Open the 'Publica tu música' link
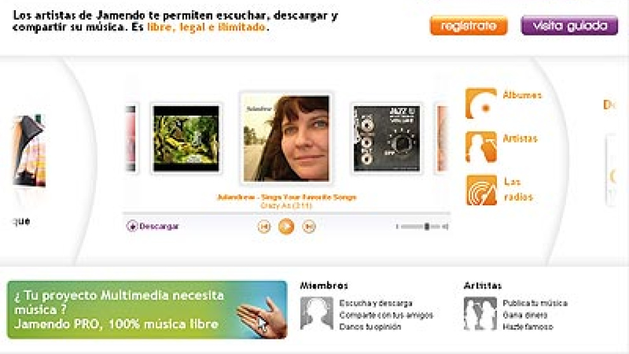The width and height of the screenshot is (629, 354). point(535,303)
